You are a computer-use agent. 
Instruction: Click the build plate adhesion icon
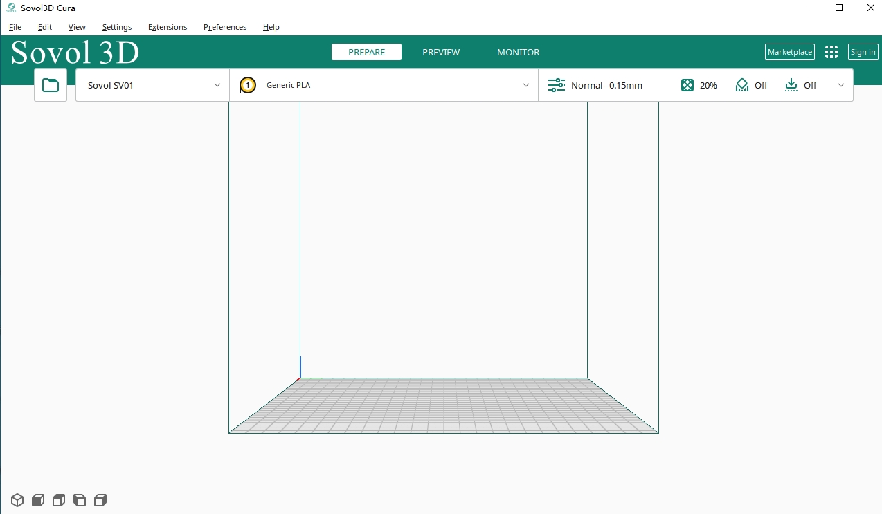click(791, 85)
